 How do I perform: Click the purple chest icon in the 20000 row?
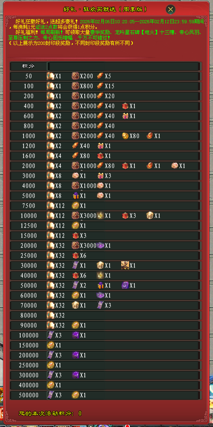pyautogui.click(x=100, y=245)
